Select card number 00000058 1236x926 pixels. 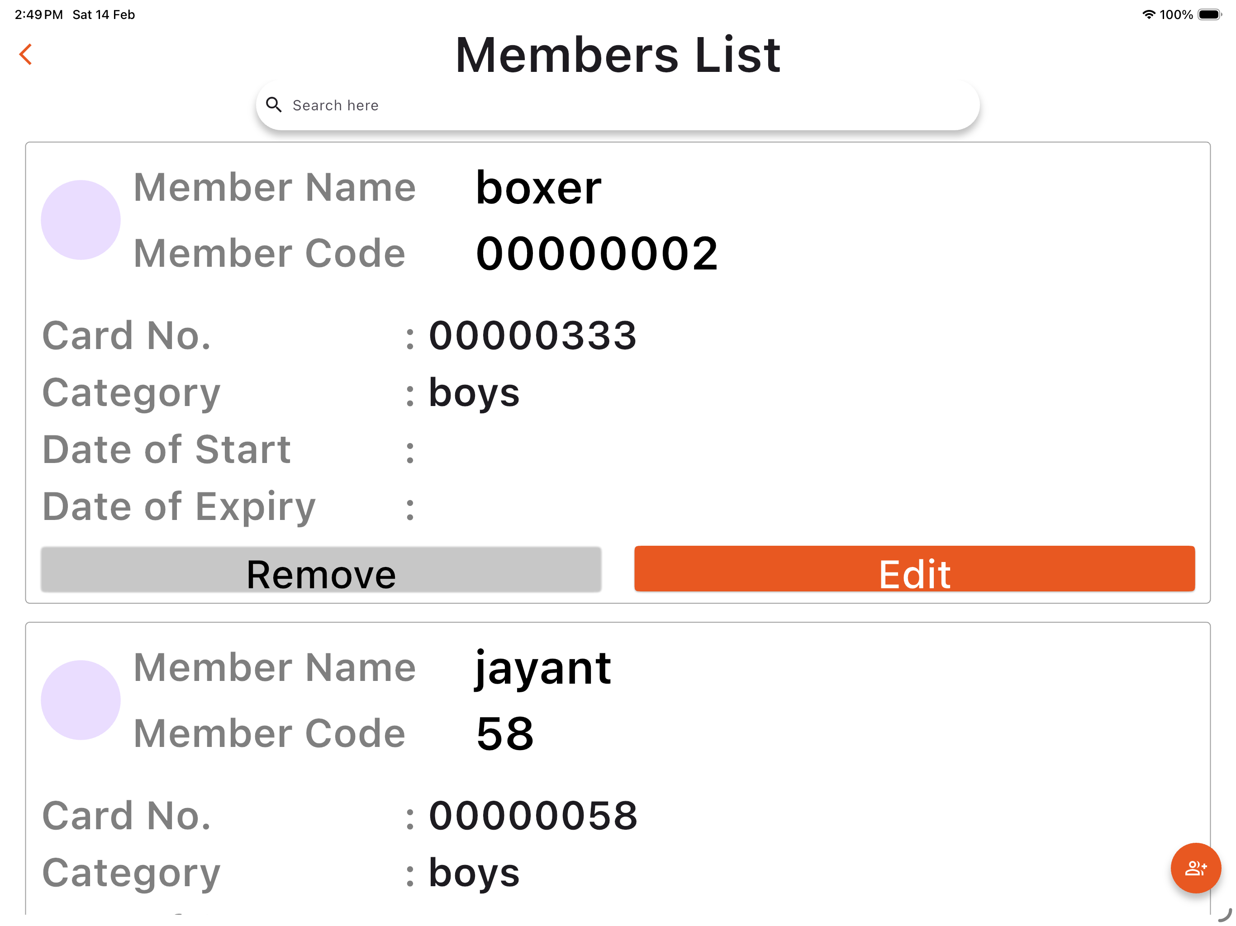pyautogui.click(x=533, y=815)
